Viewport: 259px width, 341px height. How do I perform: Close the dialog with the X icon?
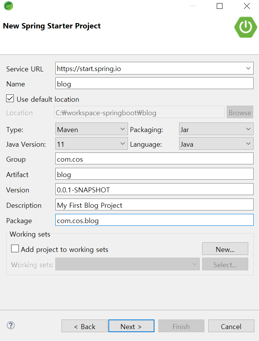247,6
